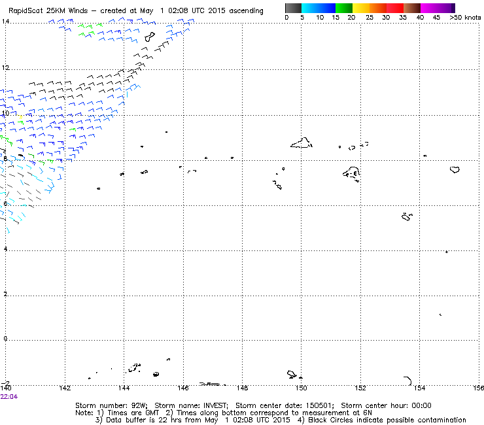The height and width of the screenshot is (425, 484).
Task: Click the latitude axis label 12
Action: (5, 67)
